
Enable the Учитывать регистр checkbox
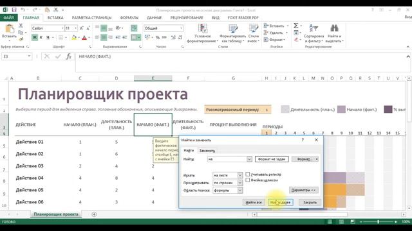pos(247,174)
